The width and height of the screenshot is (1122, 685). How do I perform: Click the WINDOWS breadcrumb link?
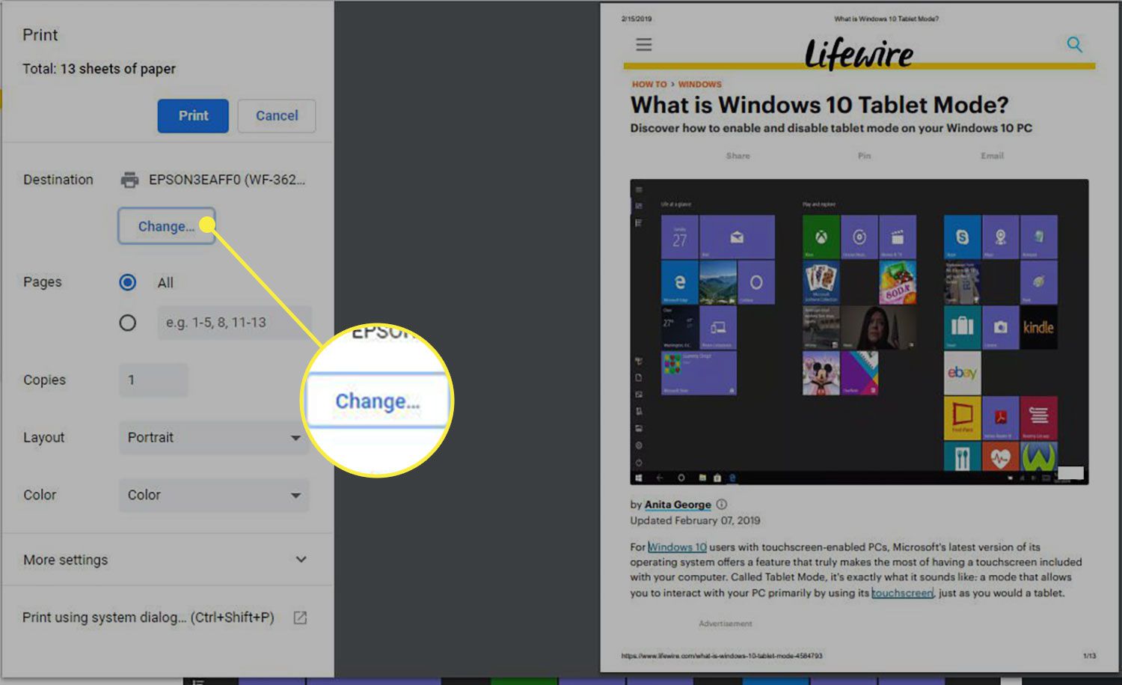(700, 85)
